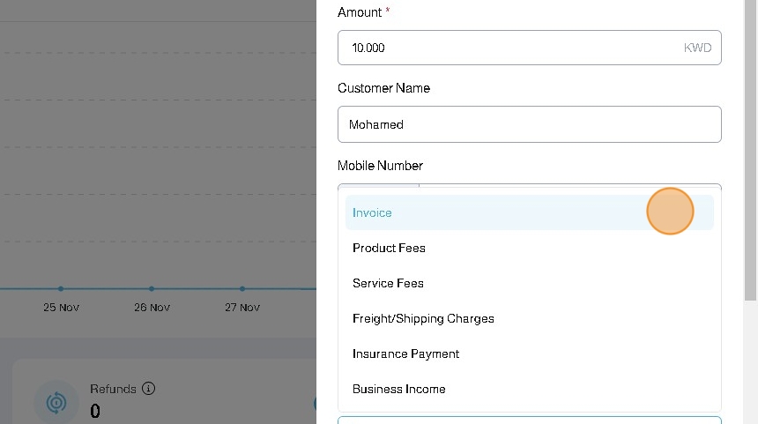Viewport: 758px width, 424px height.
Task: Click the Mobile Number label
Action: point(380,166)
